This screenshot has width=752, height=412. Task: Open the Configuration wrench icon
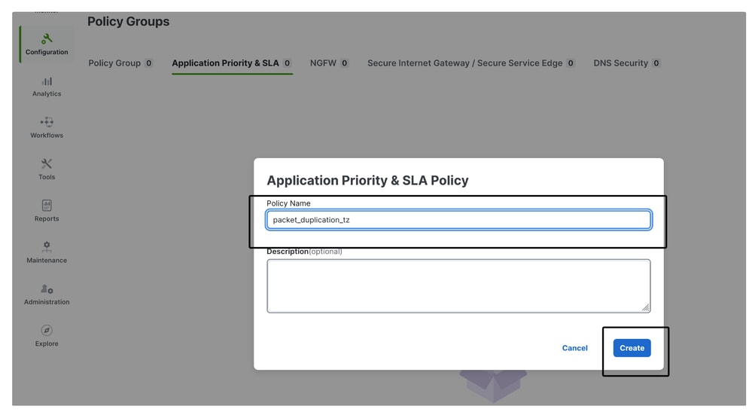[x=47, y=38]
